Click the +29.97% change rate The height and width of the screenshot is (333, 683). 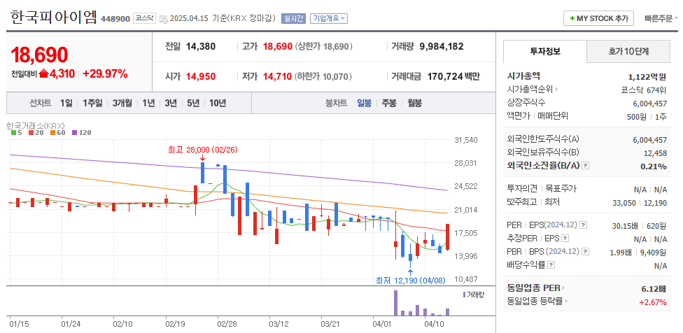[105, 73]
